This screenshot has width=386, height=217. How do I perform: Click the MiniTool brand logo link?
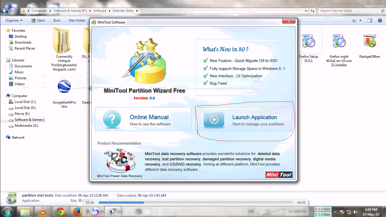click(279, 175)
